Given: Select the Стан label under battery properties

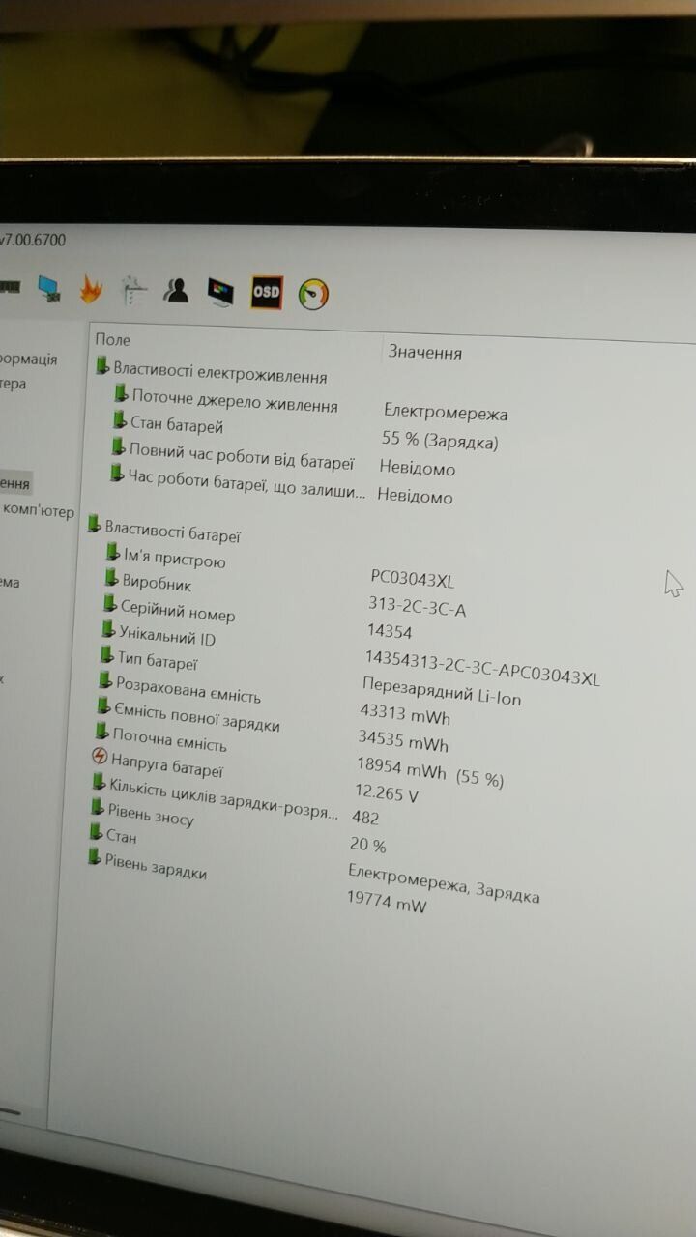Looking at the screenshot, I should pos(121,836).
